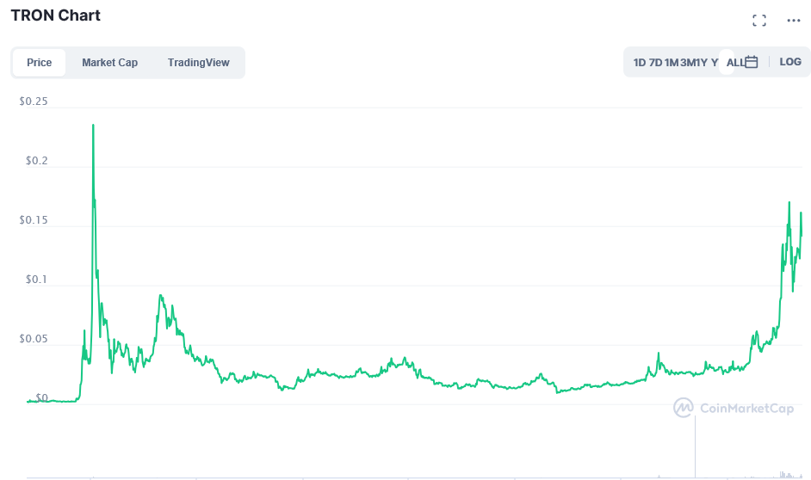Click the $0.25 axis label
Image resolution: width=811 pixels, height=480 pixels.
pyautogui.click(x=34, y=102)
